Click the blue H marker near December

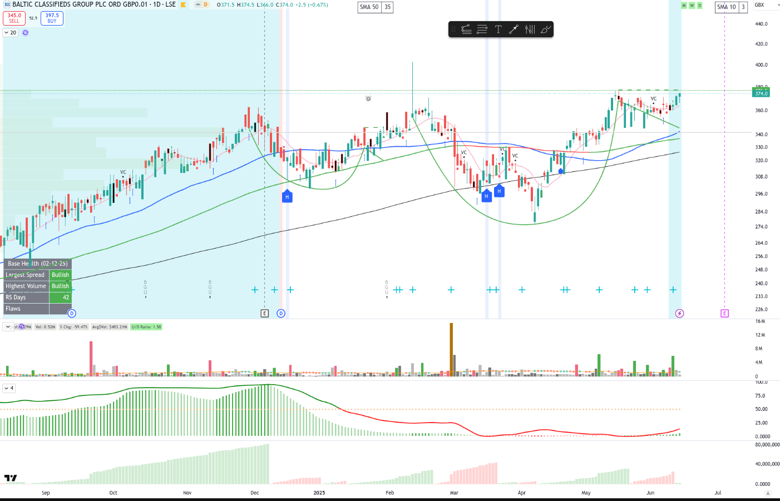coord(287,196)
